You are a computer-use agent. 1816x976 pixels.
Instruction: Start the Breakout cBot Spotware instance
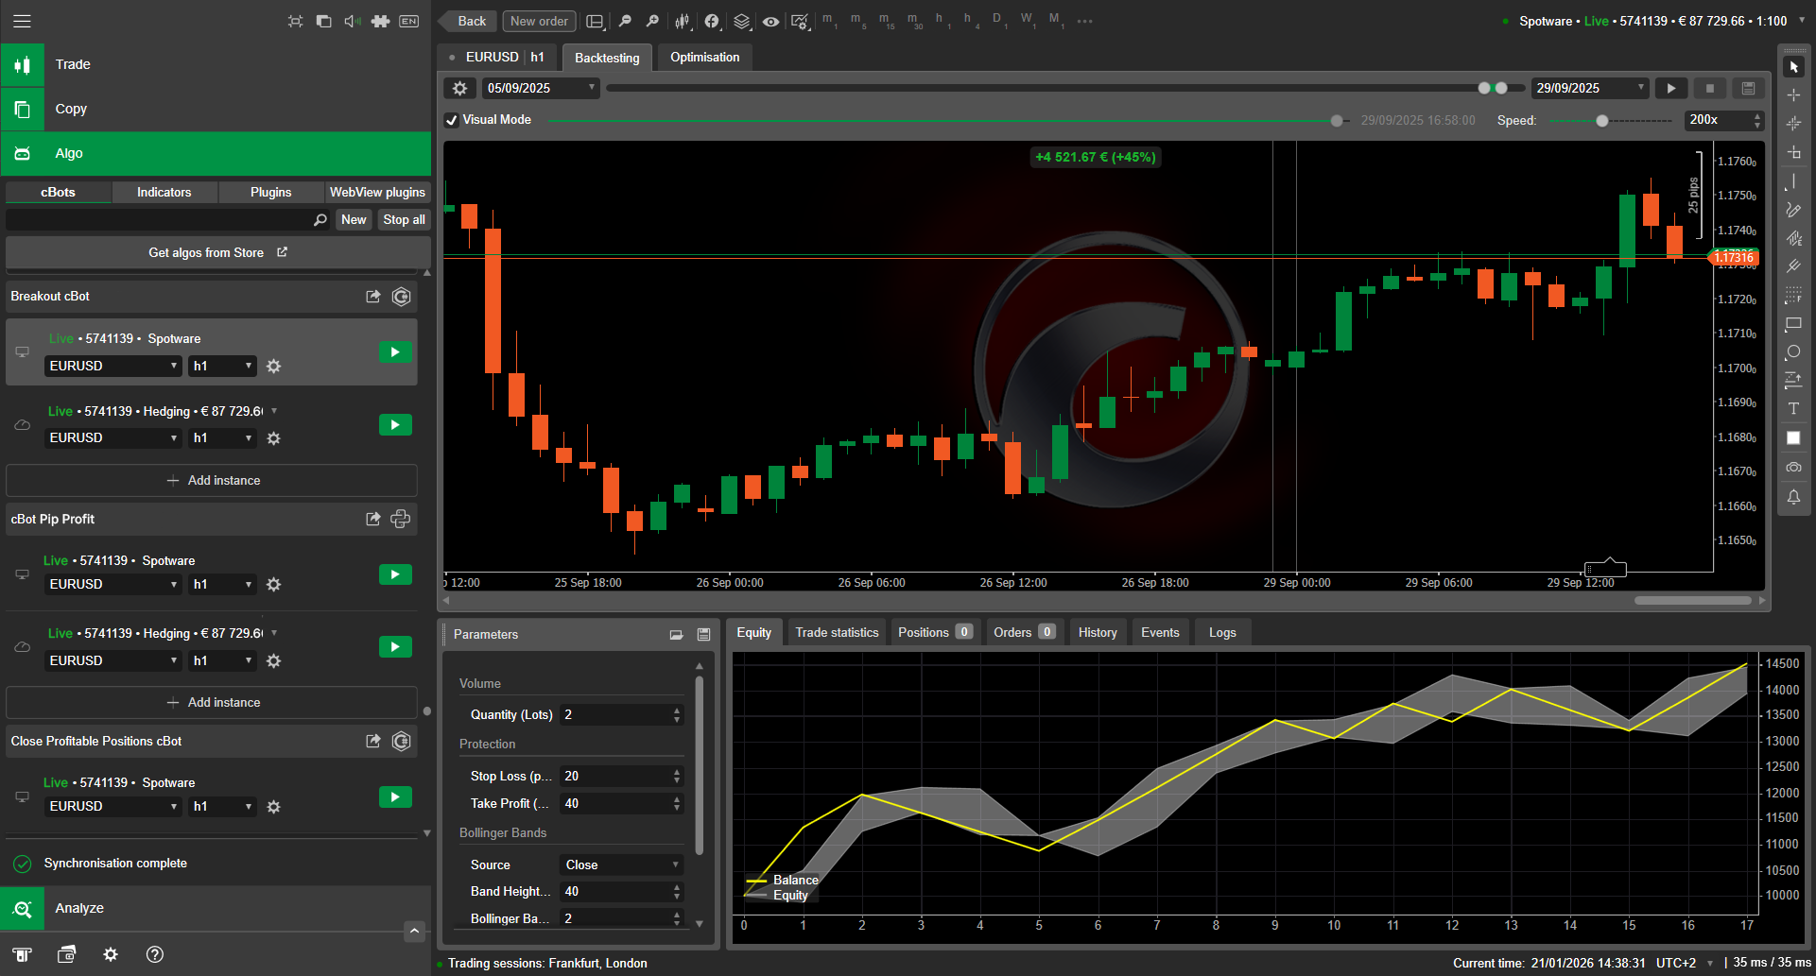pos(395,351)
